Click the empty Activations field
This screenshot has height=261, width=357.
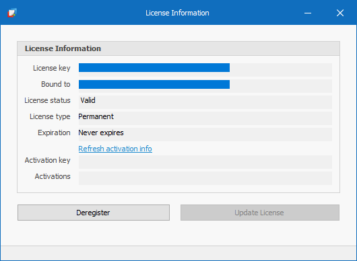(205, 178)
